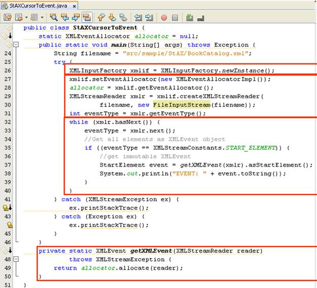This screenshot has height=288, width=317.
Task: Click the Find Next Occurrence icon
Action: (x=76, y=17)
